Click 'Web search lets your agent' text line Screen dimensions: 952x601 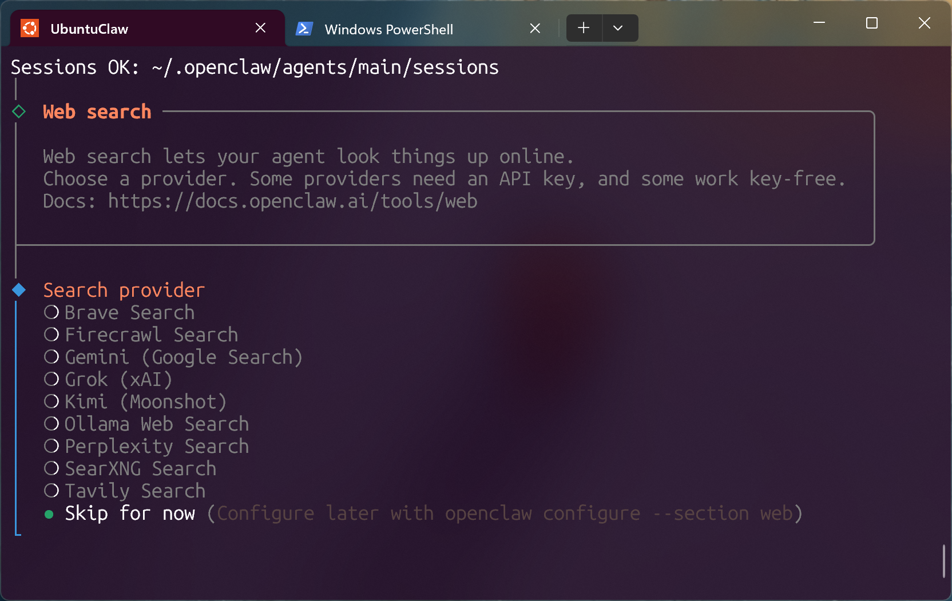pyautogui.click(x=308, y=156)
